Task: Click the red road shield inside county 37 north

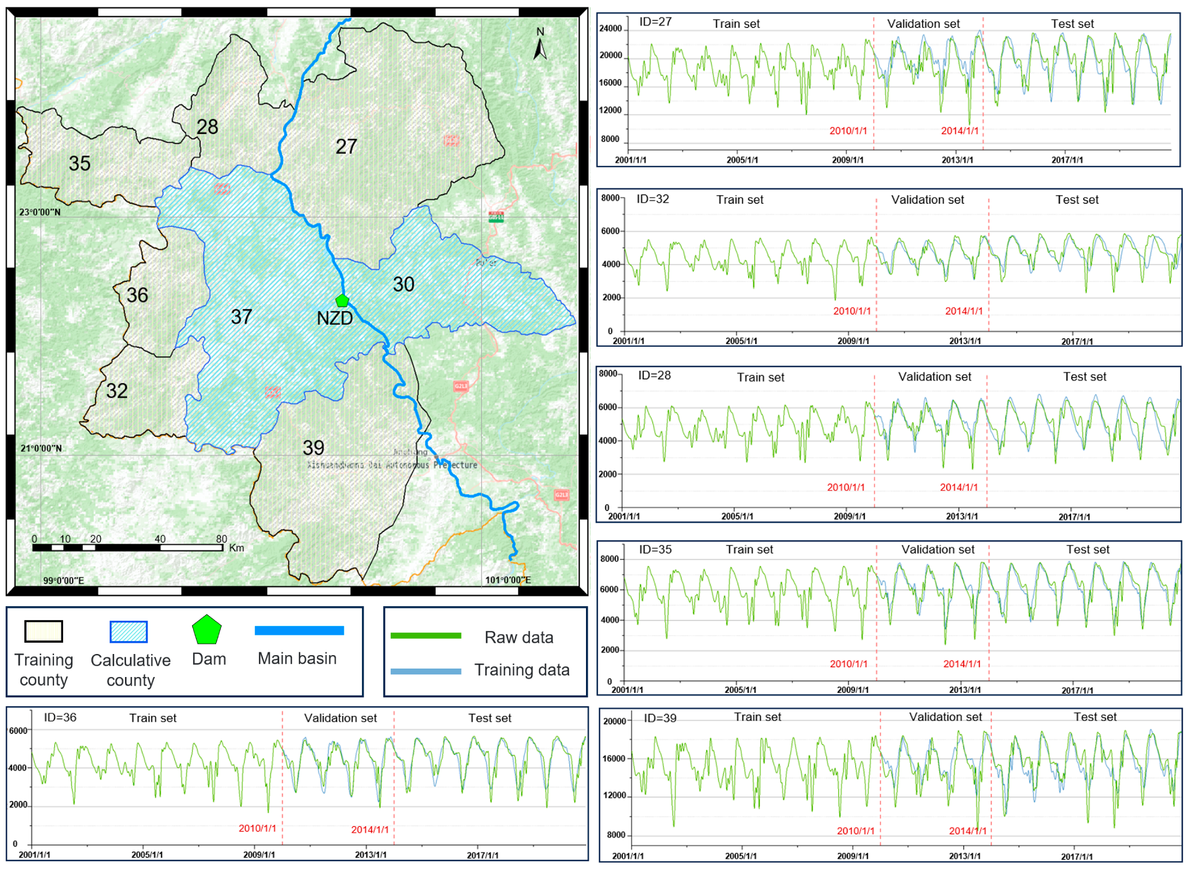Action: (x=222, y=189)
